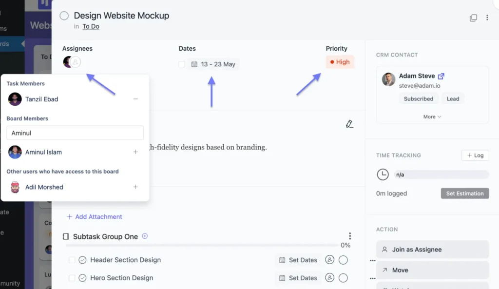
Task: Click the Set Estimation button
Action: (x=464, y=193)
